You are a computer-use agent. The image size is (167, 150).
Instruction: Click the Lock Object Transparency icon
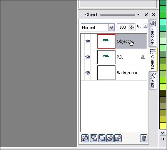(85, 138)
